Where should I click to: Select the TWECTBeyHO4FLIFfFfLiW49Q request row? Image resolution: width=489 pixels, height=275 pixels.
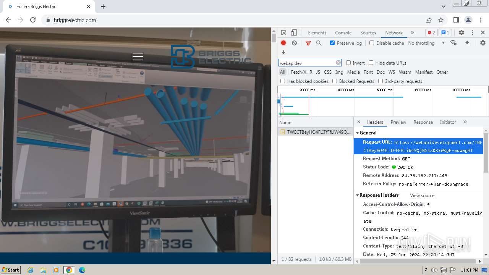(315, 132)
